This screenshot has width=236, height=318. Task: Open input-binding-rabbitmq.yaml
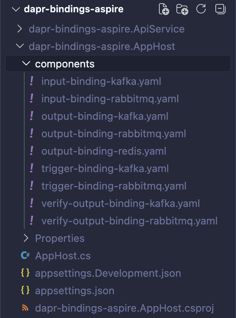tap(110, 99)
